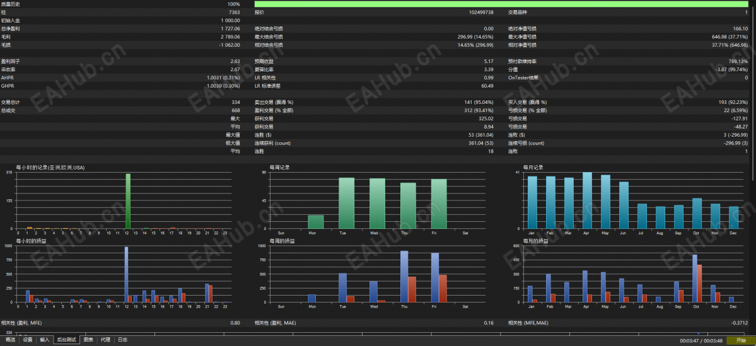The width and height of the screenshot is (756, 346).
Task: Click the 相对净值亏损 label
Action: pos(522,45)
